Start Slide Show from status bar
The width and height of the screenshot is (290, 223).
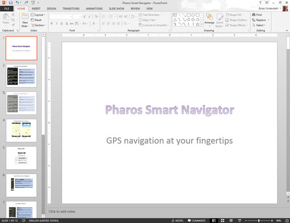tap(240, 221)
